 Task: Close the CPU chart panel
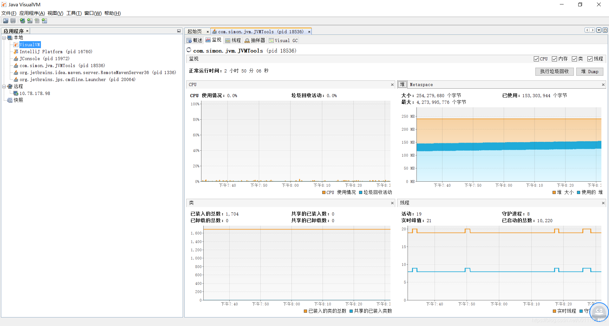click(392, 85)
